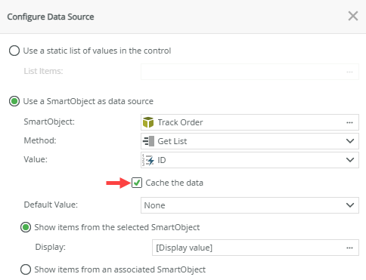The height and width of the screenshot is (280, 366).
Task: Click the List Items ellipsis button
Action: tap(349, 72)
